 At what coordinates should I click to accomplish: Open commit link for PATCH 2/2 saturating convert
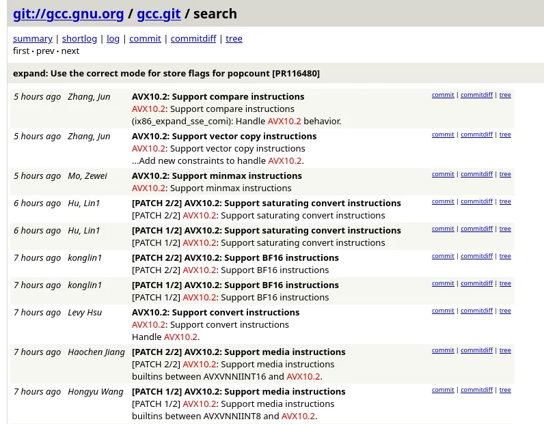pyautogui.click(x=443, y=201)
